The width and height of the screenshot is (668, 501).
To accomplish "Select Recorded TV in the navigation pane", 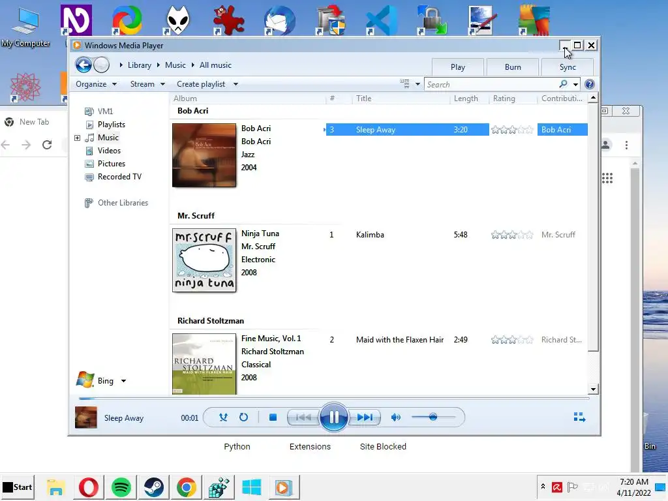I will [119, 177].
